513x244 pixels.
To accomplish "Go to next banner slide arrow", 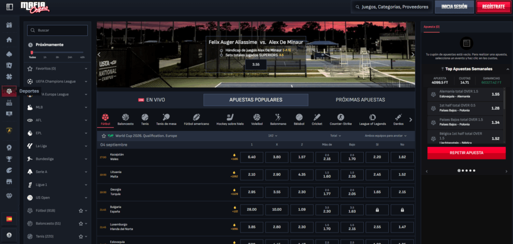I will (413, 54).
